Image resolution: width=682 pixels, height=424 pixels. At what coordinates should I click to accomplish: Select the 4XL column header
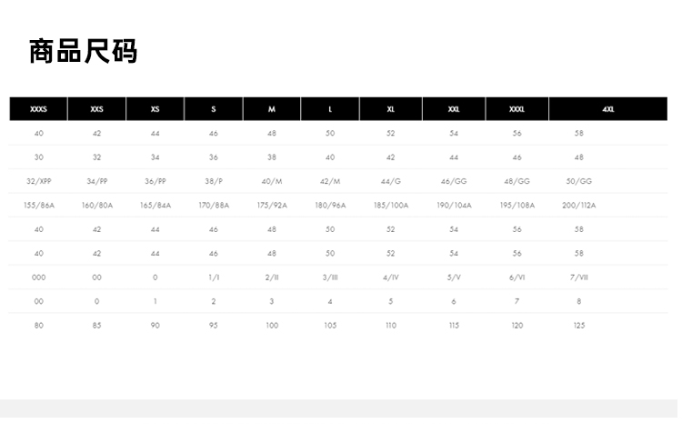click(x=608, y=109)
